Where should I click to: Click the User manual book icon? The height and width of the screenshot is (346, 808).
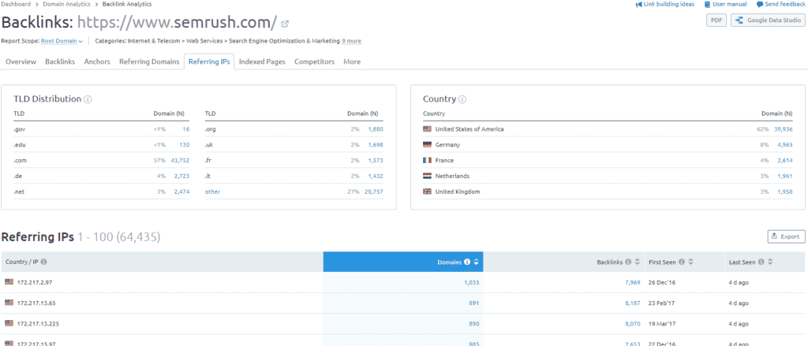(708, 5)
